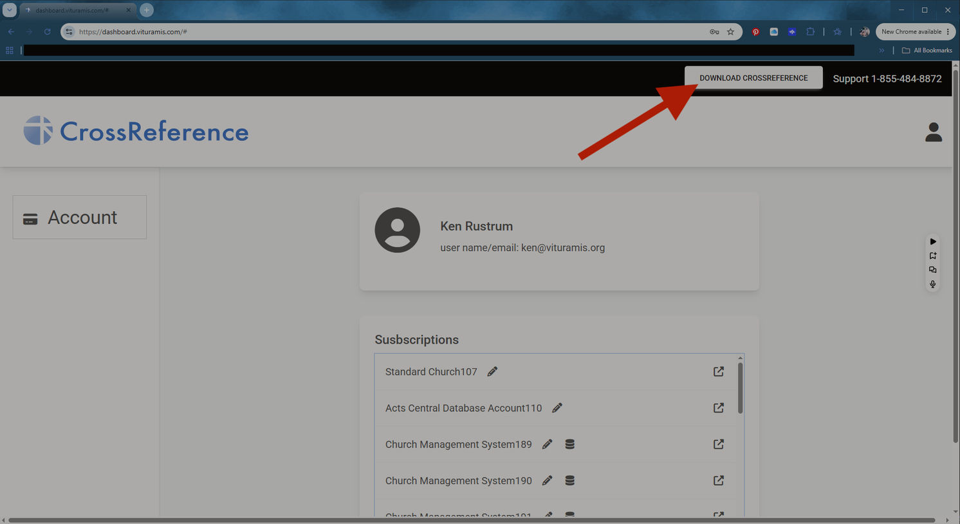Show hidden bookmarks overflow chevron
This screenshot has width=960, height=524.
(882, 50)
